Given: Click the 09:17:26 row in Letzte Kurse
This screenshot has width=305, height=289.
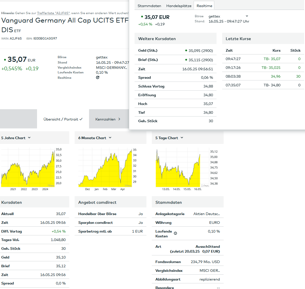Looking at the screenshot, I should (263, 67).
